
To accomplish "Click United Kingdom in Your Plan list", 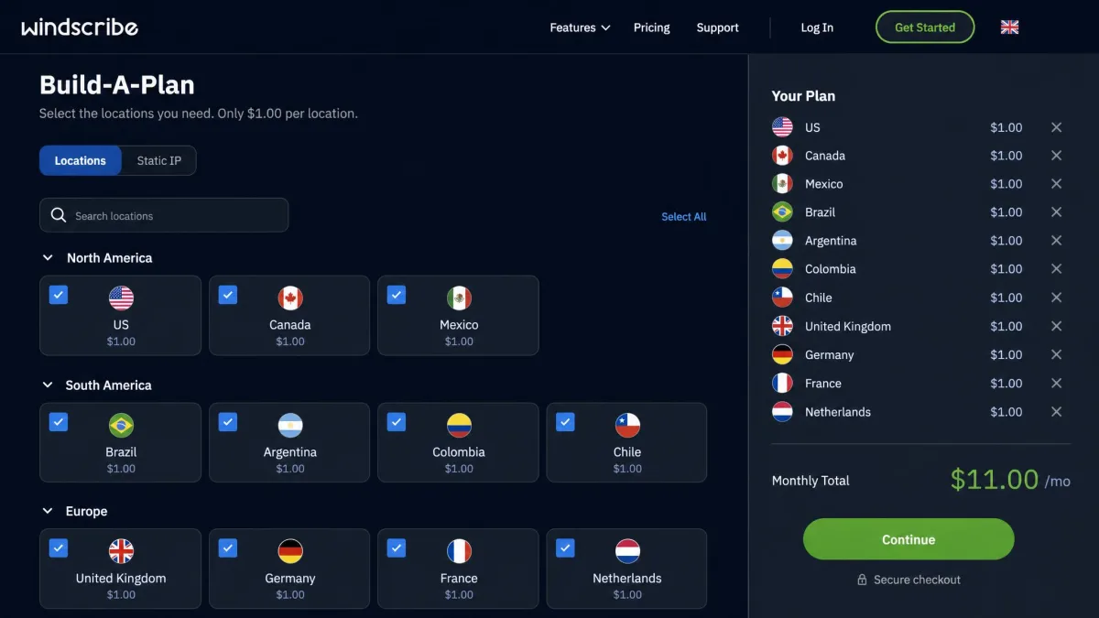I will [848, 326].
